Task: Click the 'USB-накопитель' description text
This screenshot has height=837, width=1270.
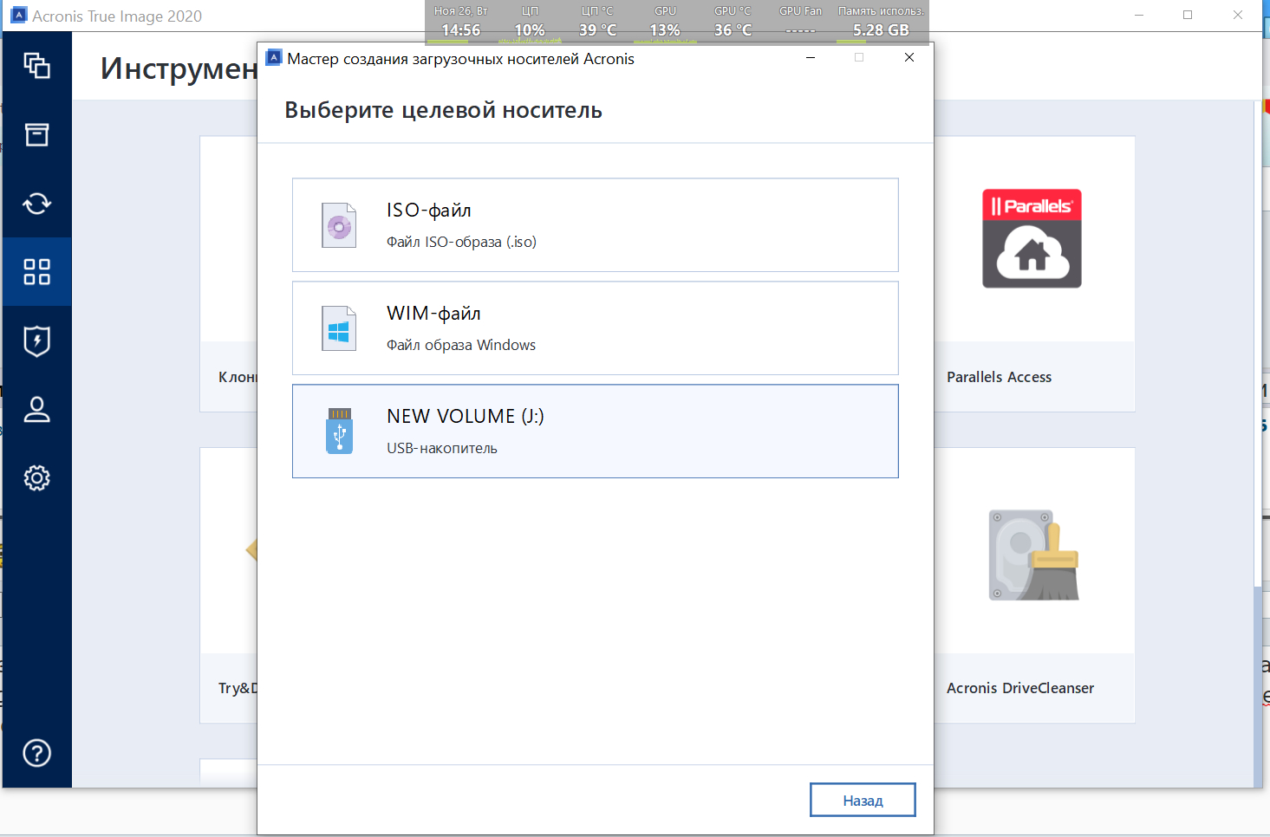Action: 442,448
